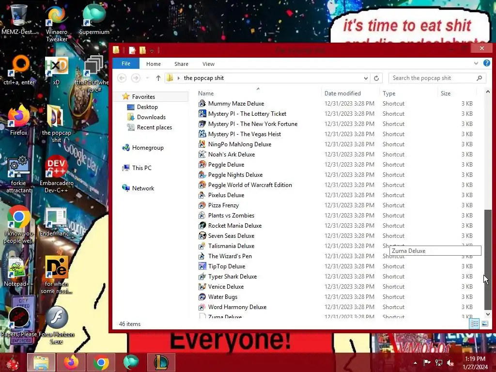Refresh the folder view
This screenshot has width=496, height=372.
376,78
